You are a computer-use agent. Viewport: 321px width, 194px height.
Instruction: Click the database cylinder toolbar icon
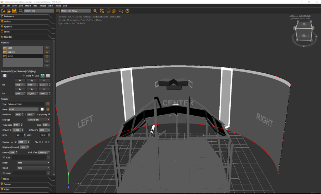[108, 11]
